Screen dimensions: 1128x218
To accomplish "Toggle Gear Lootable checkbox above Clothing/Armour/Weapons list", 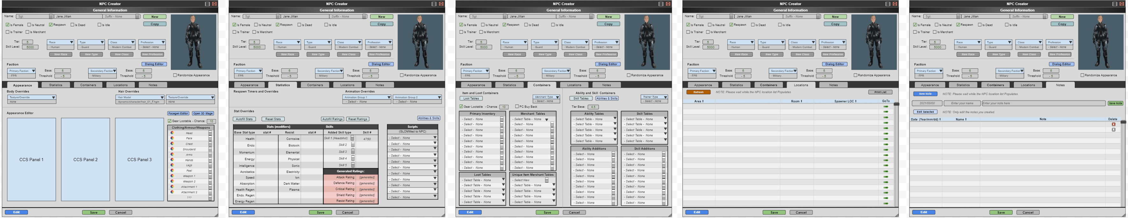I will click(x=170, y=121).
